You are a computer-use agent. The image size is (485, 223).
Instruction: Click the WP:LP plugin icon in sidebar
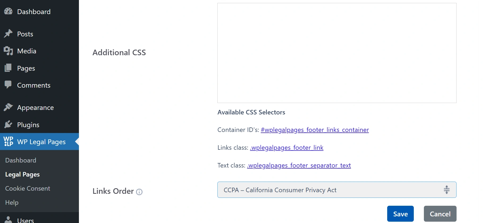[x=8, y=141]
